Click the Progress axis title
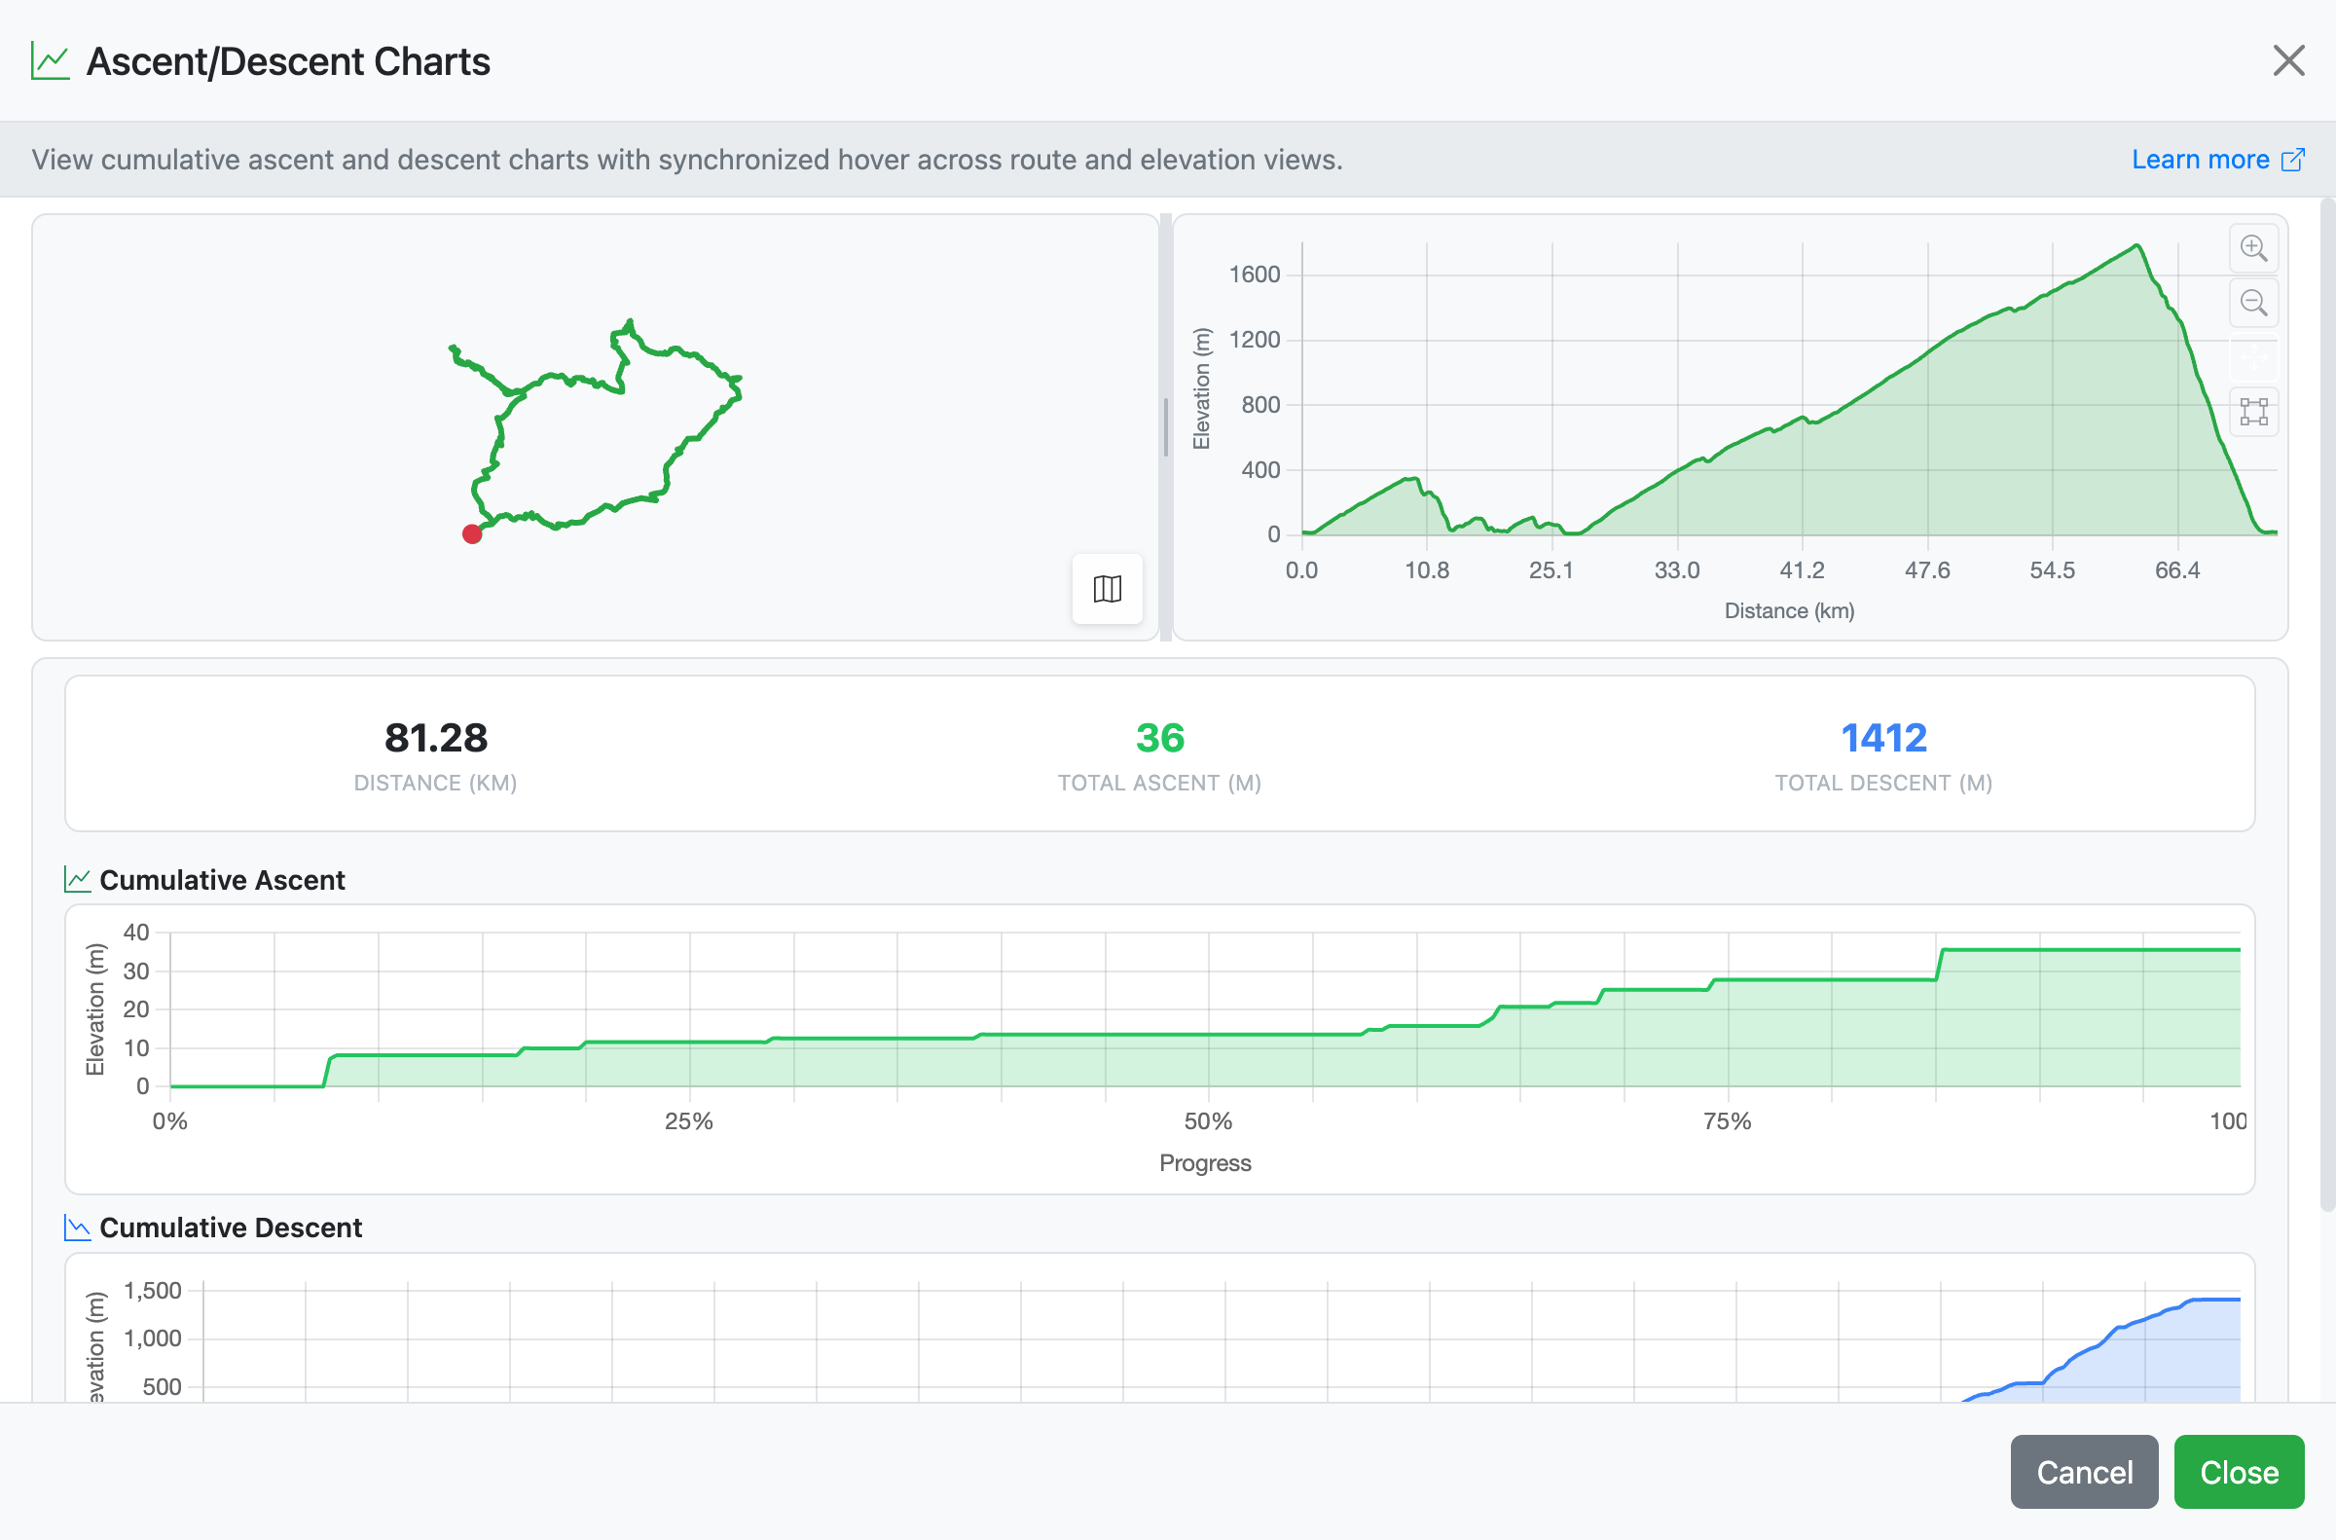Image resolution: width=2336 pixels, height=1540 pixels. coord(1205,1163)
